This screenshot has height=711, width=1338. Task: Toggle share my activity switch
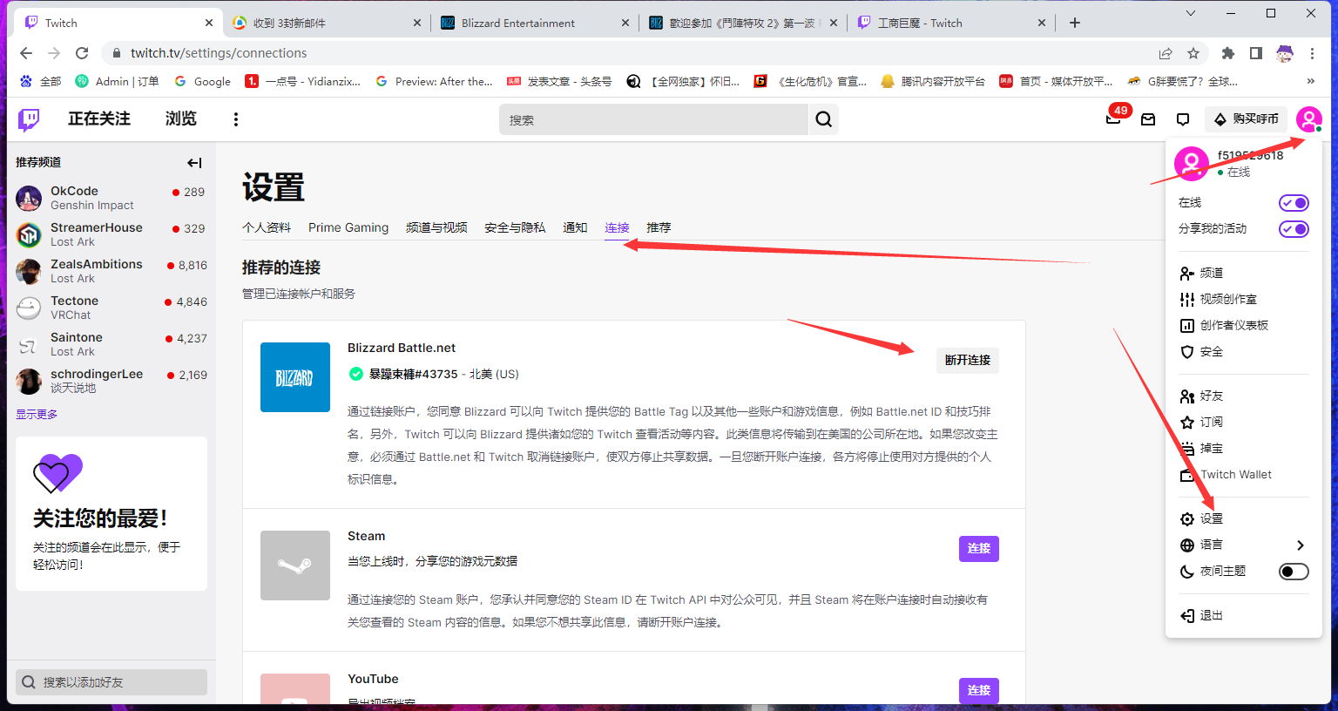[x=1293, y=229]
